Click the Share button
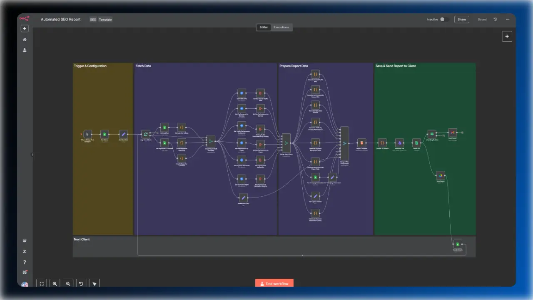Image resolution: width=533 pixels, height=300 pixels. [x=462, y=20]
